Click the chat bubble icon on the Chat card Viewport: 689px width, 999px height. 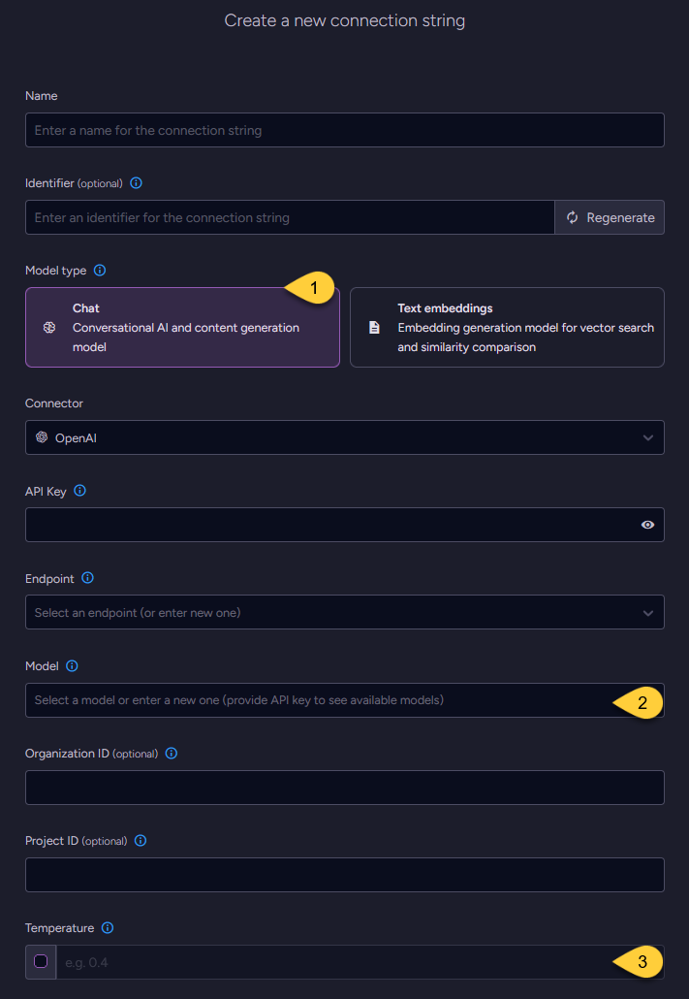[48, 328]
